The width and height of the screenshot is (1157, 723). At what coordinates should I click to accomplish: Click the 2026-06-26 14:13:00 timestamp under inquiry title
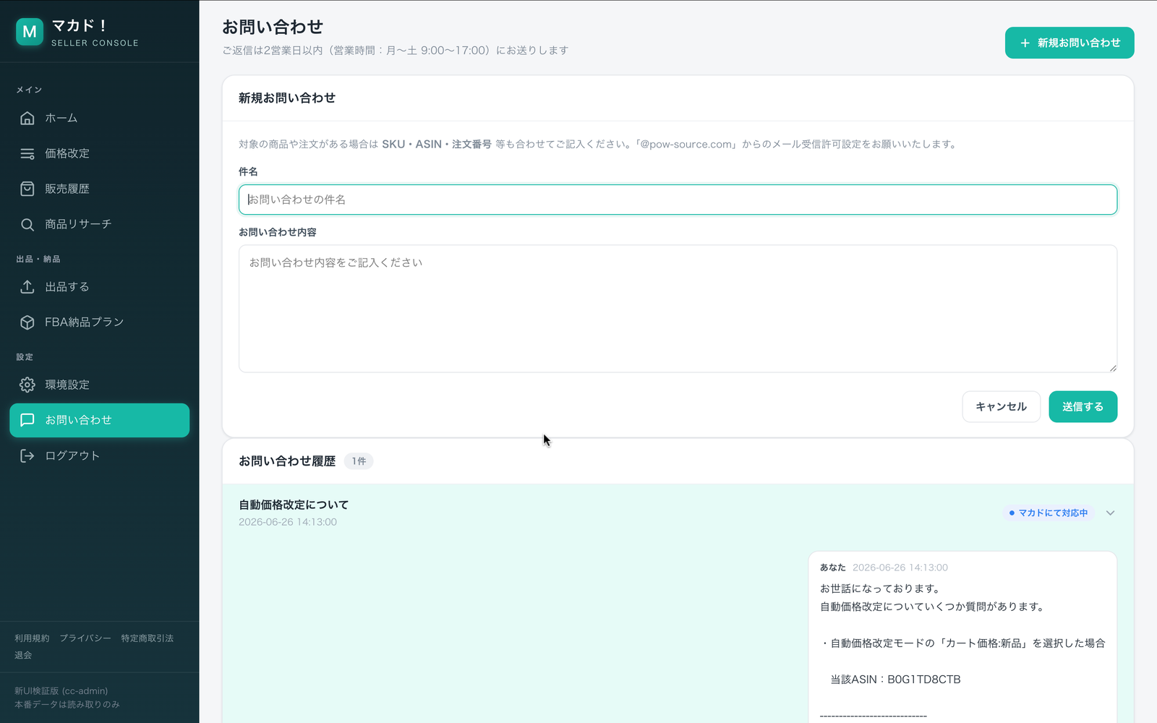(288, 522)
